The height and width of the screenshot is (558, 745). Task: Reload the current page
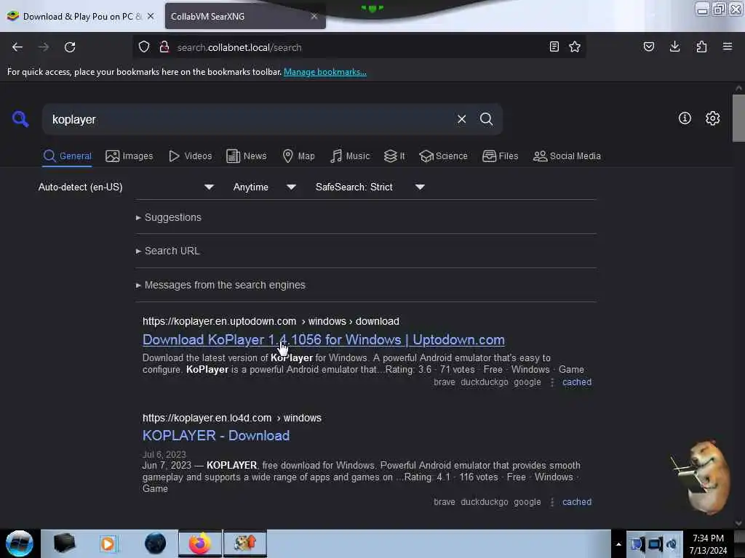(70, 47)
